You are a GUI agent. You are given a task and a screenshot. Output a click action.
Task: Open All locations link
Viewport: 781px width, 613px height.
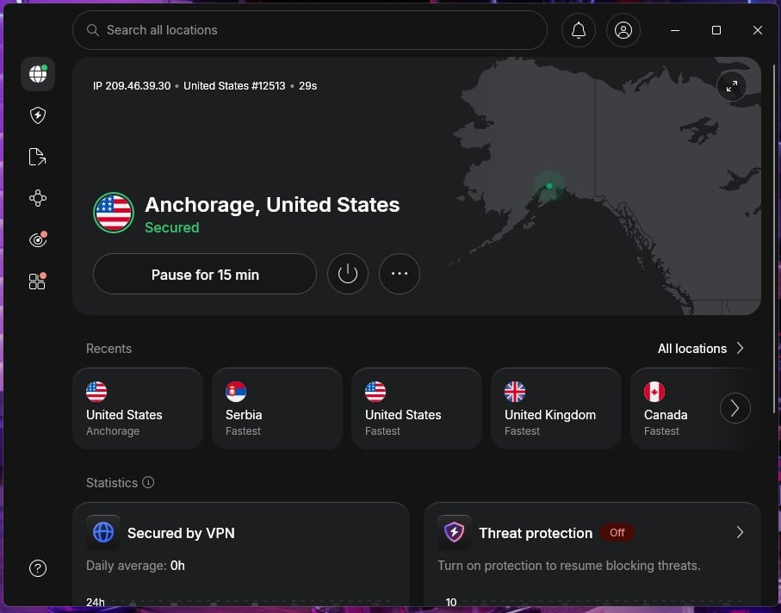tap(691, 348)
